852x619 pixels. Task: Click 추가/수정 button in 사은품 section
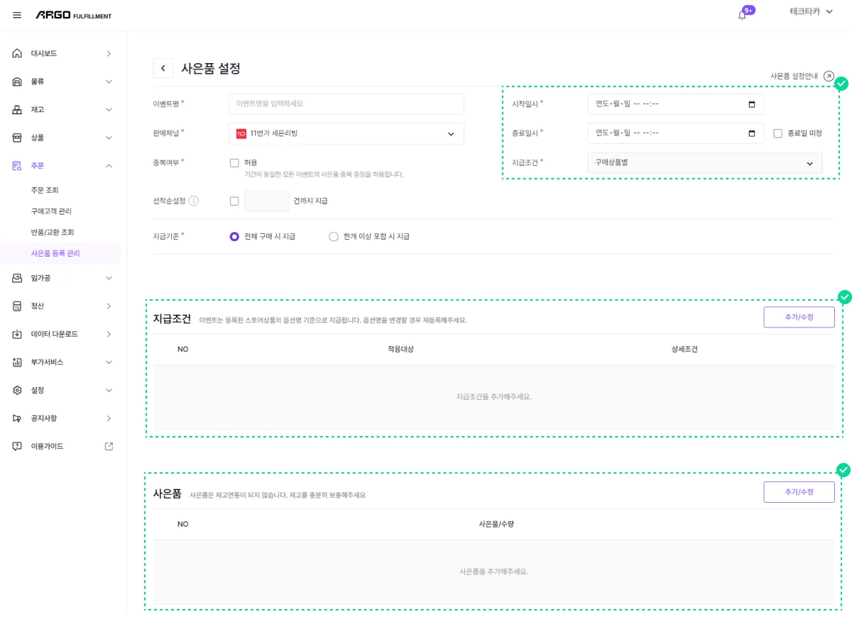point(799,492)
